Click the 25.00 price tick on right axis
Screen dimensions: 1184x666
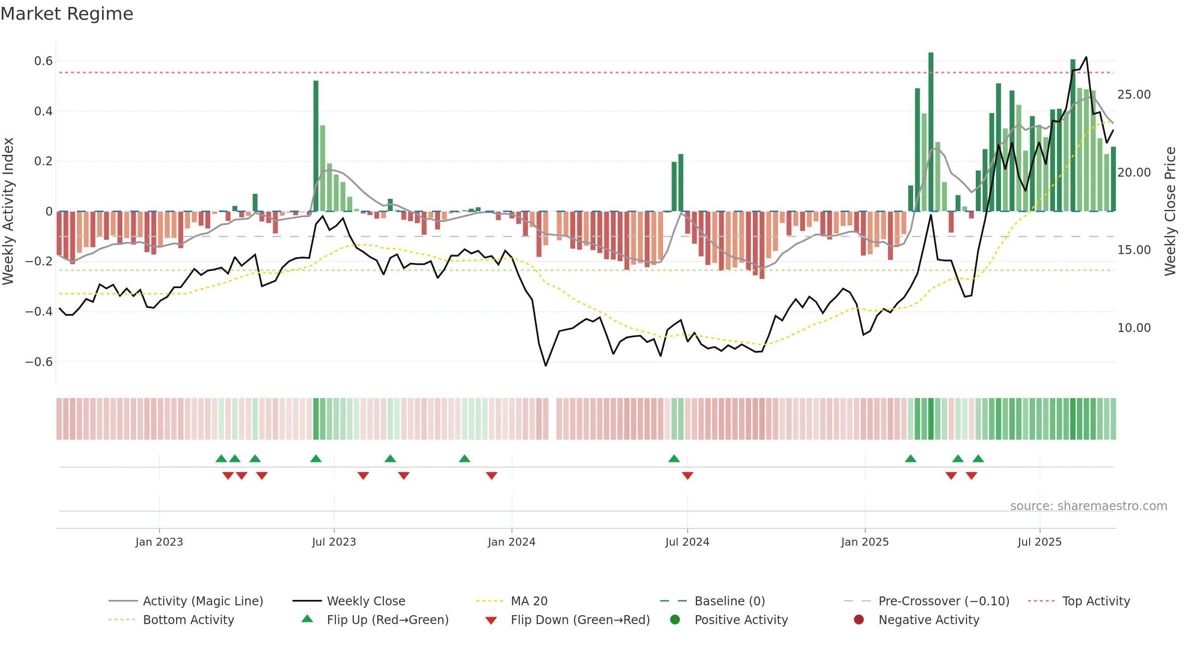click(x=1134, y=94)
